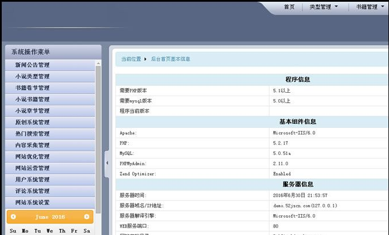Open 评论系统管理 section
The width and height of the screenshot is (389, 235).
coord(32,191)
